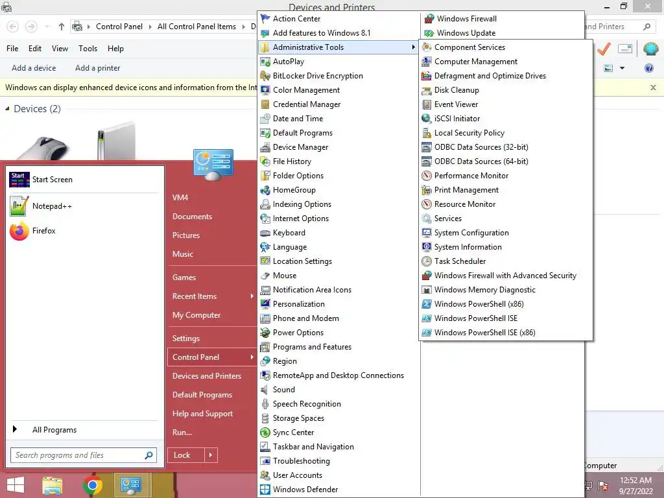This screenshot has height=498, width=664.
Task: Open the File menu in Devices and Printers
Action: click(x=12, y=49)
